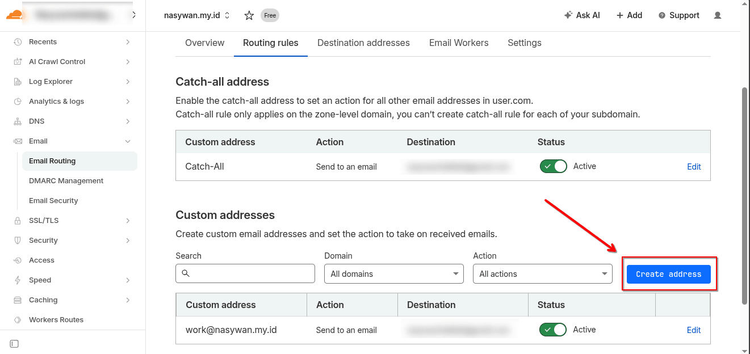Click the Ask AI sparkle icon

click(568, 15)
